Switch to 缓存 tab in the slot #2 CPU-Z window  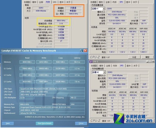click(101, 66)
